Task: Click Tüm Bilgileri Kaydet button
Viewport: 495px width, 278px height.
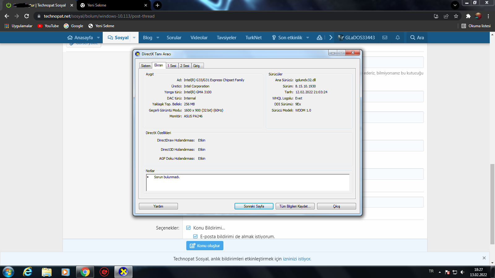Action: click(x=295, y=206)
